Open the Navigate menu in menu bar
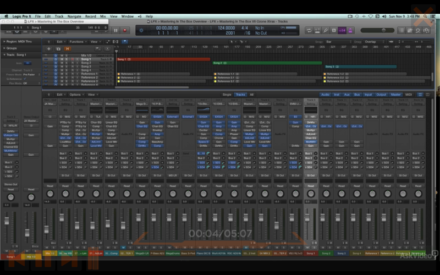 point(74,16)
